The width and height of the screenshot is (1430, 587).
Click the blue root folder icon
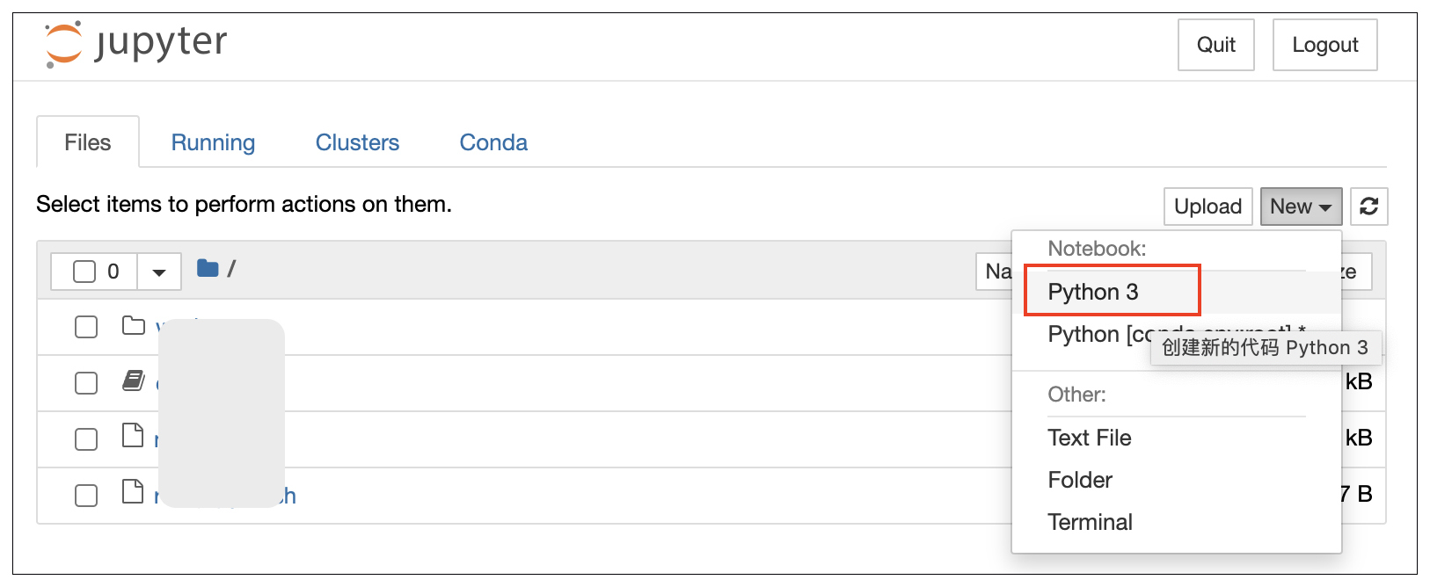[x=208, y=269]
